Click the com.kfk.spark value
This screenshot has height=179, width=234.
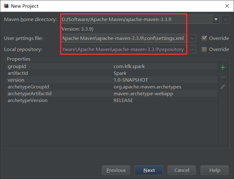pyautogui.click(x=129, y=66)
